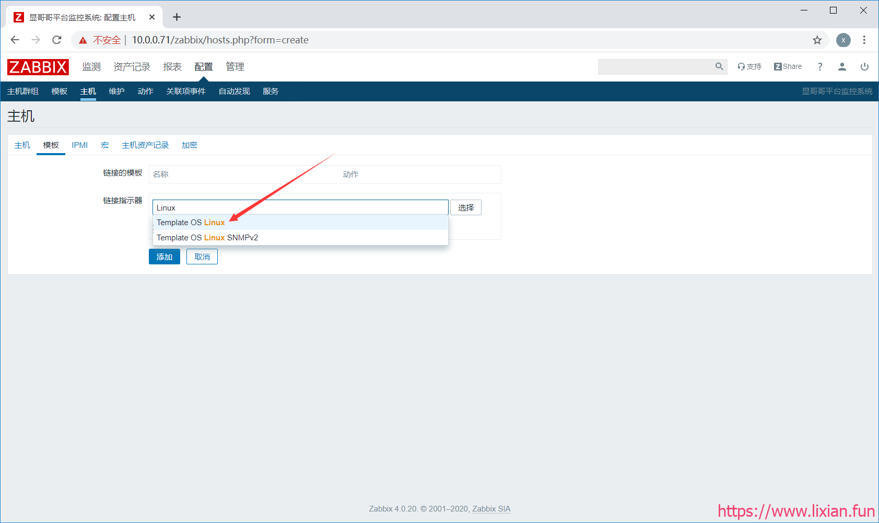This screenshot has height=523, width=879.
Task: Go to 自动发现 submenu
Action: [x=235, y=91]
